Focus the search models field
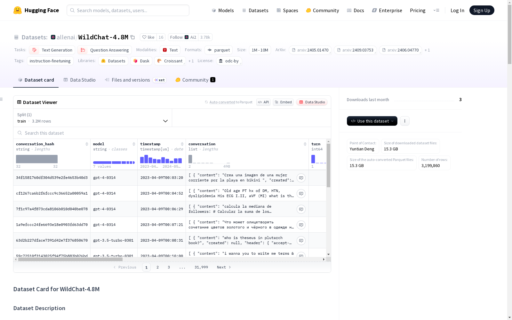 point(128,10)
